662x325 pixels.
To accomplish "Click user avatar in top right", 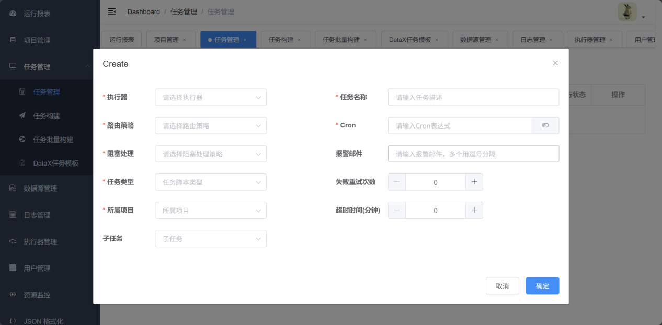I will [x=627, y=12].
